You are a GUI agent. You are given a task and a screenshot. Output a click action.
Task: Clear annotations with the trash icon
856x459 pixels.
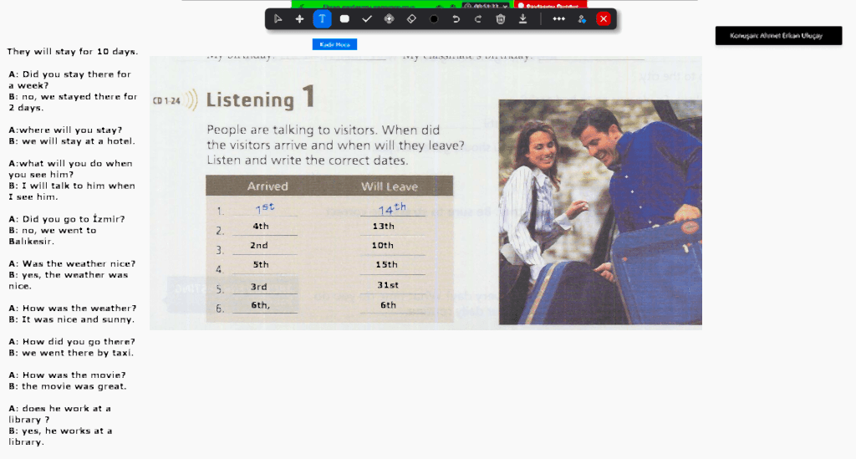point(500,18)
